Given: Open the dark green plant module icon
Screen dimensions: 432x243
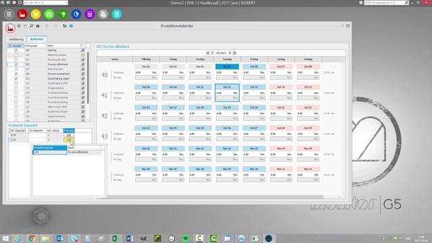Looking at the screenshot, I should [x=63, y=14].
